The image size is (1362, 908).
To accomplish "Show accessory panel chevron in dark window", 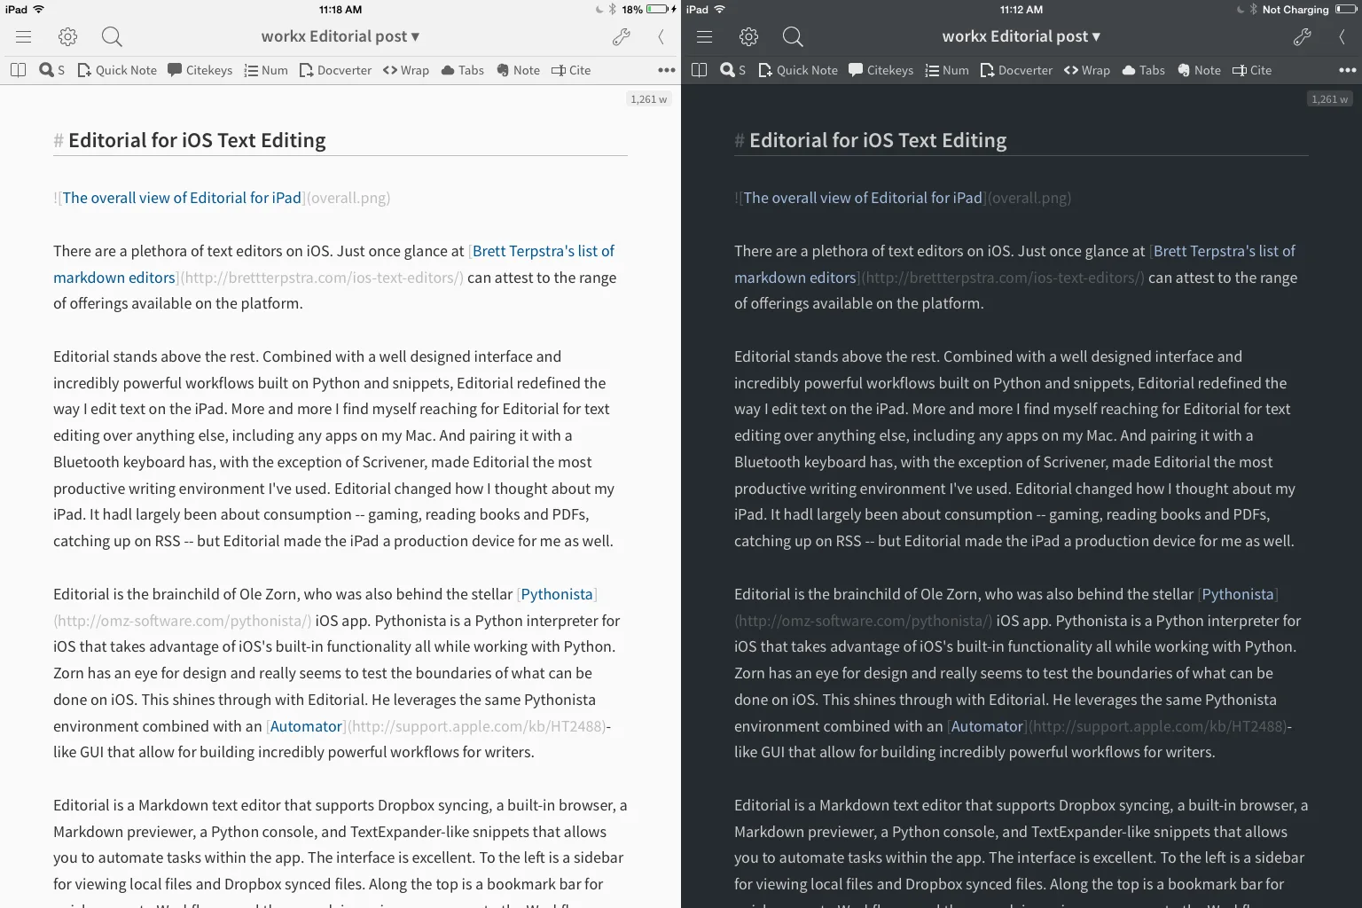I will 1342,36.
